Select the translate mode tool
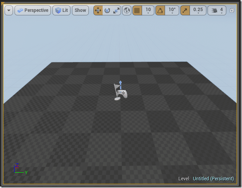Screen dimensions: 242x188 98,10
